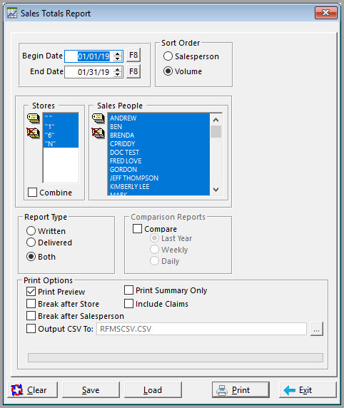The height and width of the screenshot is (408, 344).
Task: Select store "6" in Stores list
Action: [x=61, y=136]
